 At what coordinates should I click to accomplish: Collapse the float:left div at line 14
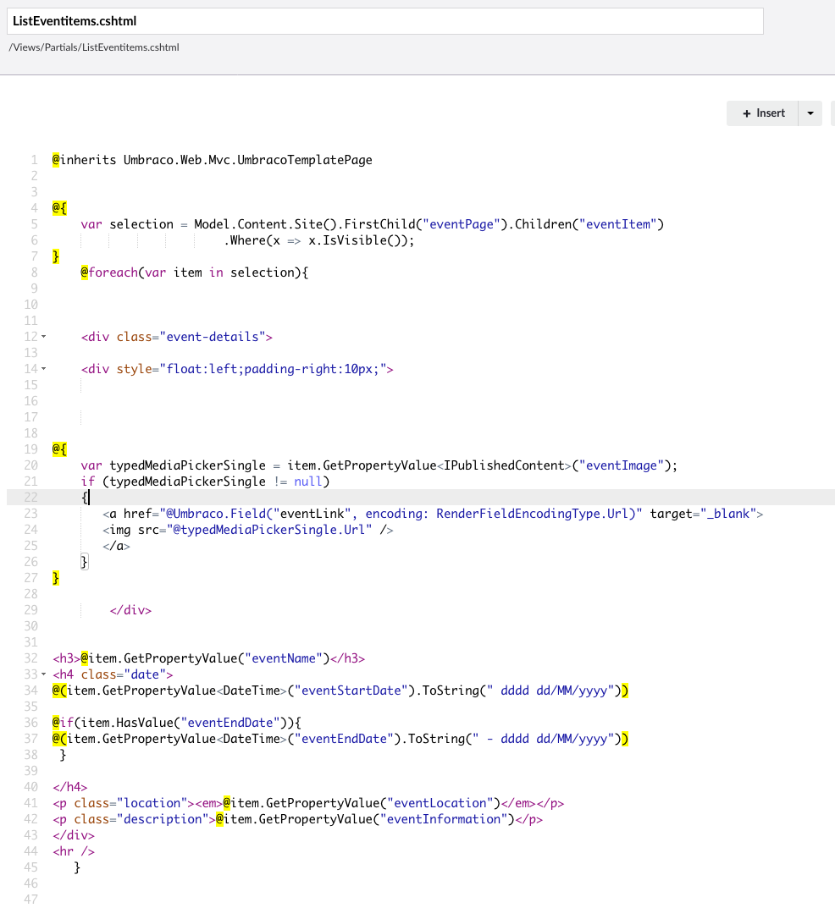[43, 369]
